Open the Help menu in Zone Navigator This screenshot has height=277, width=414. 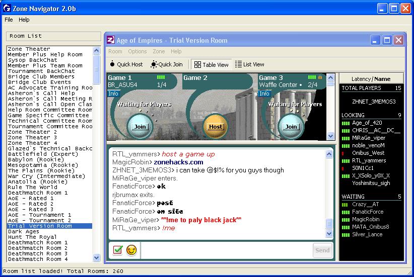point(24,20)
